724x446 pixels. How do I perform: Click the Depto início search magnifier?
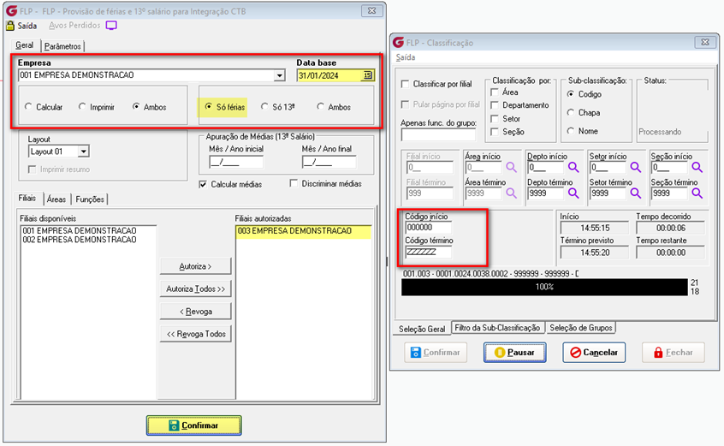(573, 167)
